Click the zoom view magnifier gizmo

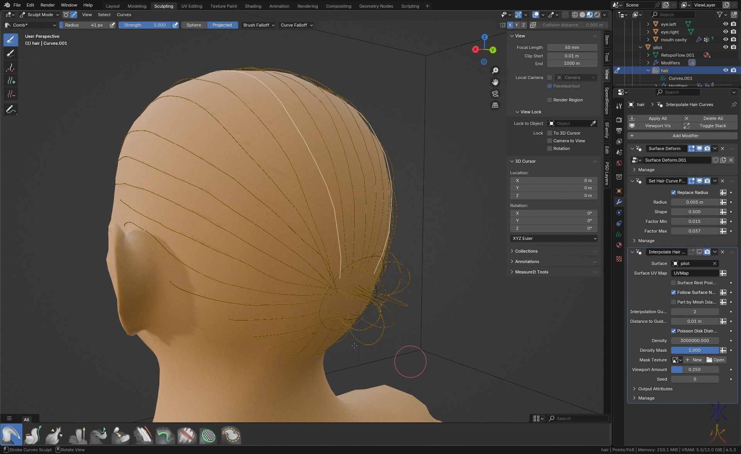(495, 71)
